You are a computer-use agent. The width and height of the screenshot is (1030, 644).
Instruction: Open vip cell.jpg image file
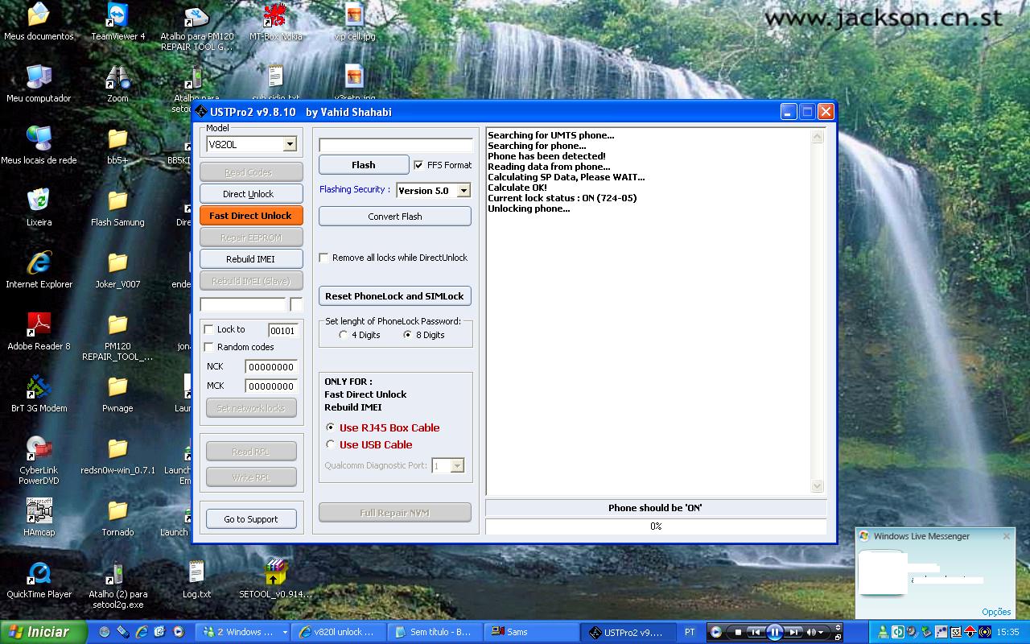tap(354, 22)
